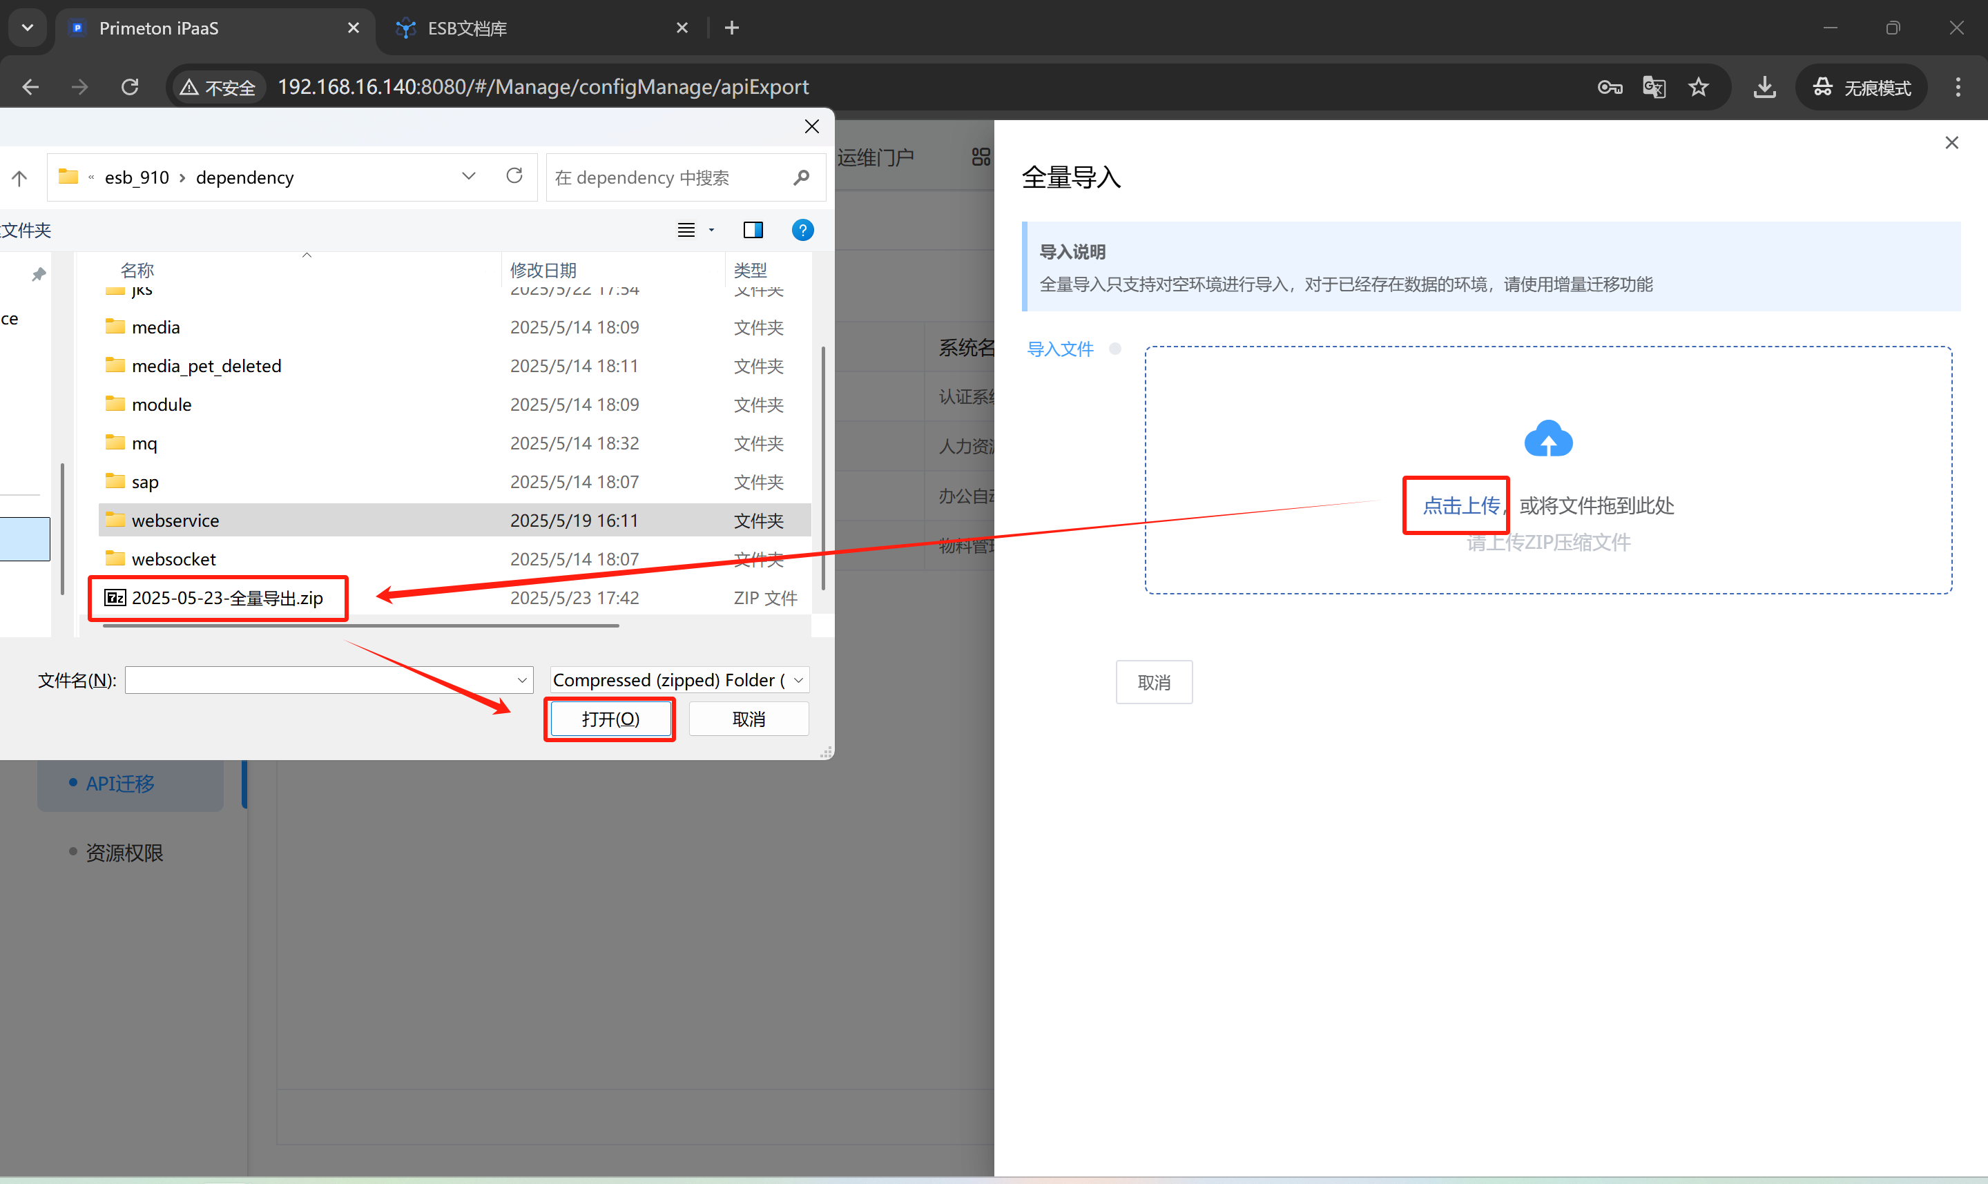The height and width of the screenshot is (1184, 1988).
Task: Select the API迁移 menu item
Action: (x=120, y=784)
